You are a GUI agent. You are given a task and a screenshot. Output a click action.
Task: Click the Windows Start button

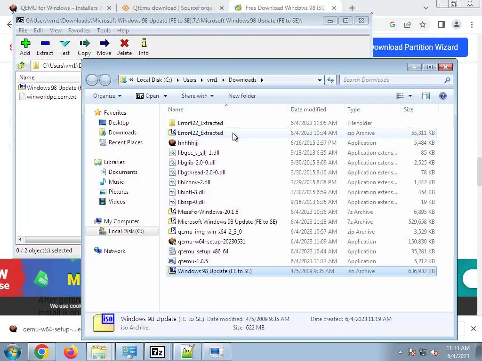pyautogui.click(x=13, y=352)
